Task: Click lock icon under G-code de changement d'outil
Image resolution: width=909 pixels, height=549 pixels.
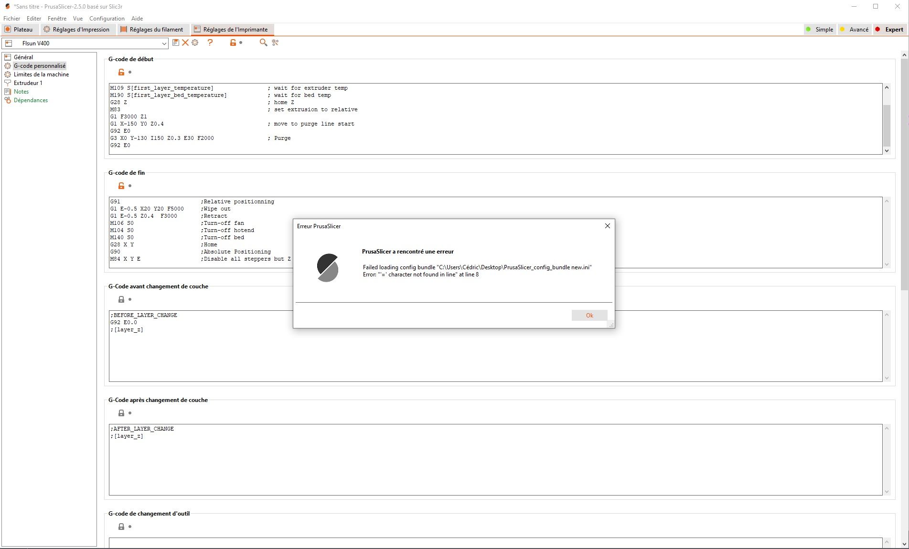Action: point(121,527)
